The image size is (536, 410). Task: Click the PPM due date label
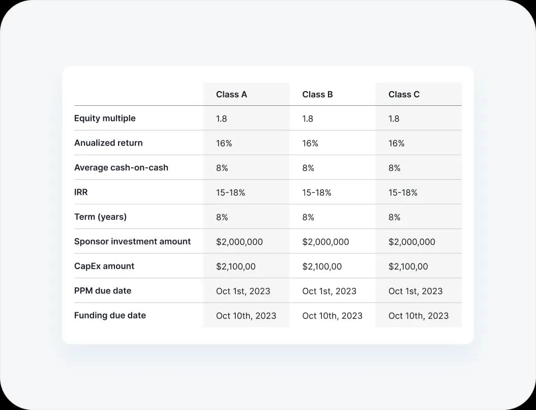(x=103, y=290)
